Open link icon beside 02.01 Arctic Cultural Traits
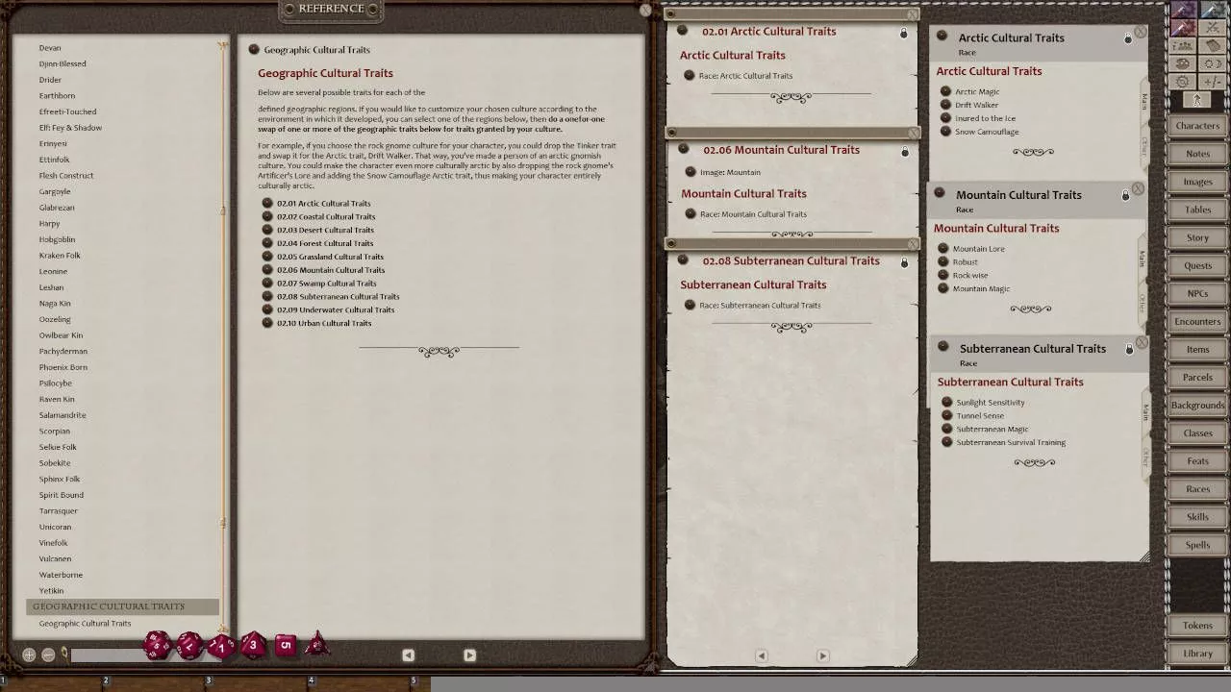 [267, 203]
